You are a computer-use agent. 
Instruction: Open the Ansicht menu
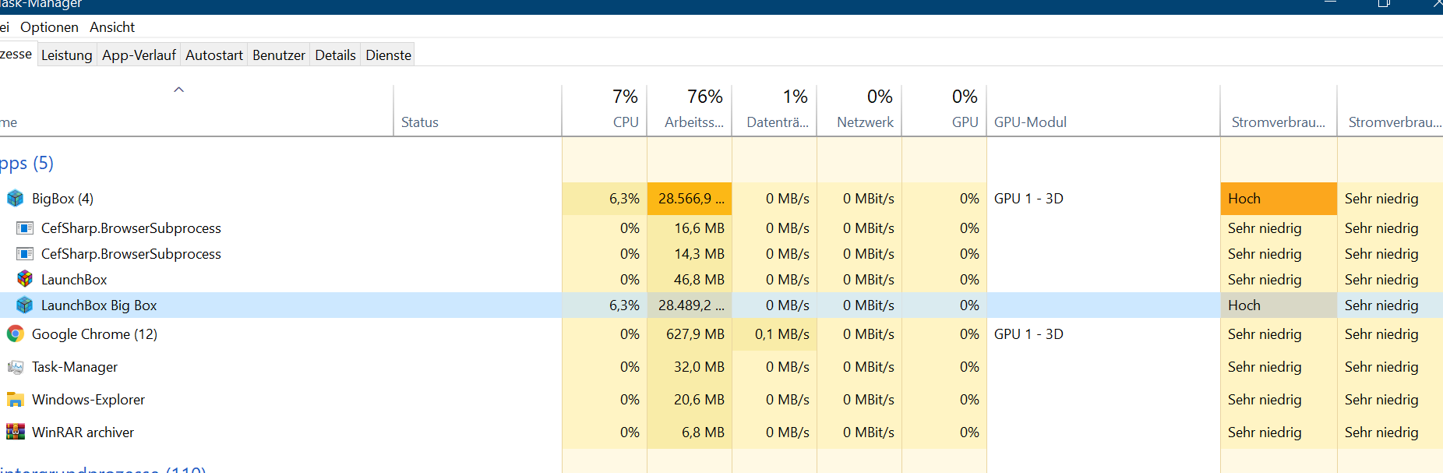pyautogui.click(x=112, y=27)
